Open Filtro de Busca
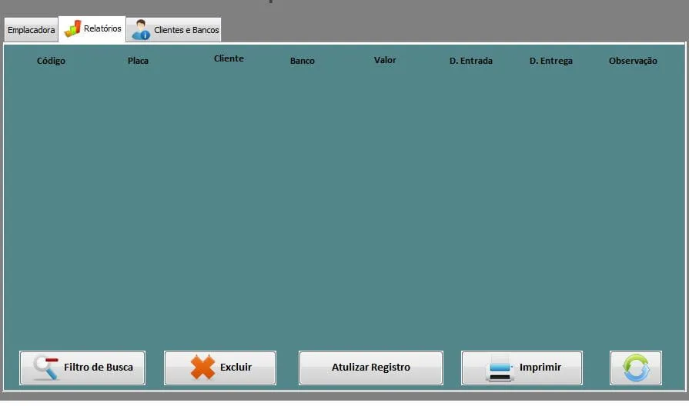 pyautogui.click(x=82, y=368)
